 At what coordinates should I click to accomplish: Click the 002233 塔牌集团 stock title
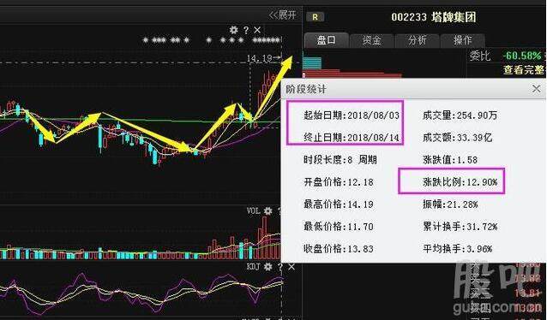tap(434, 17)
